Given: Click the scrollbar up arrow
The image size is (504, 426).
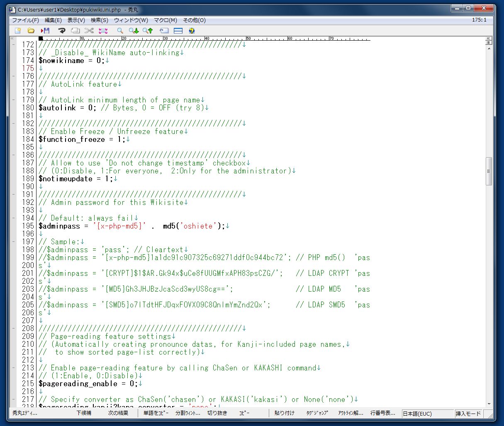Looking at the screenshot, I should point(489,49).
